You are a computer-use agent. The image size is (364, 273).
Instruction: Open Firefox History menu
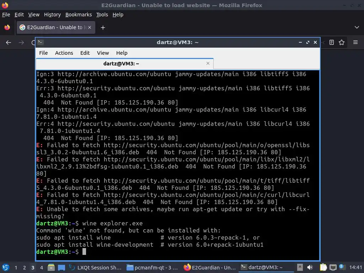(x=52, y=15)
